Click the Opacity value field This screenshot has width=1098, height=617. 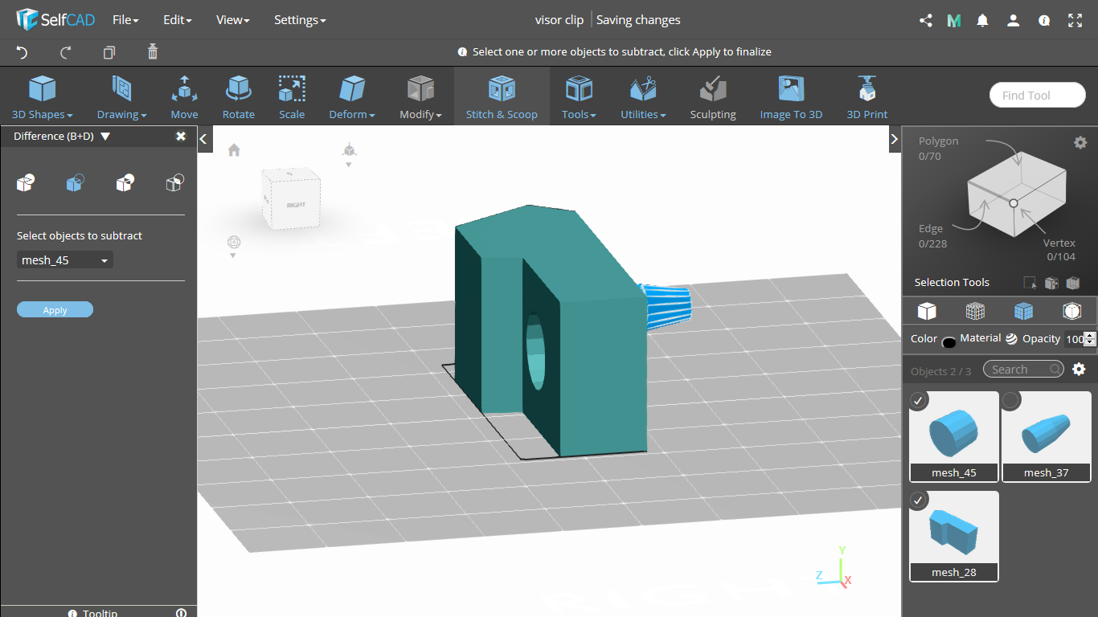point(1074,339)
